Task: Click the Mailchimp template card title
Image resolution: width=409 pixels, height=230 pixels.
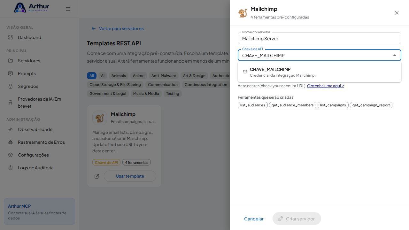Action: (x=123, y=114)
